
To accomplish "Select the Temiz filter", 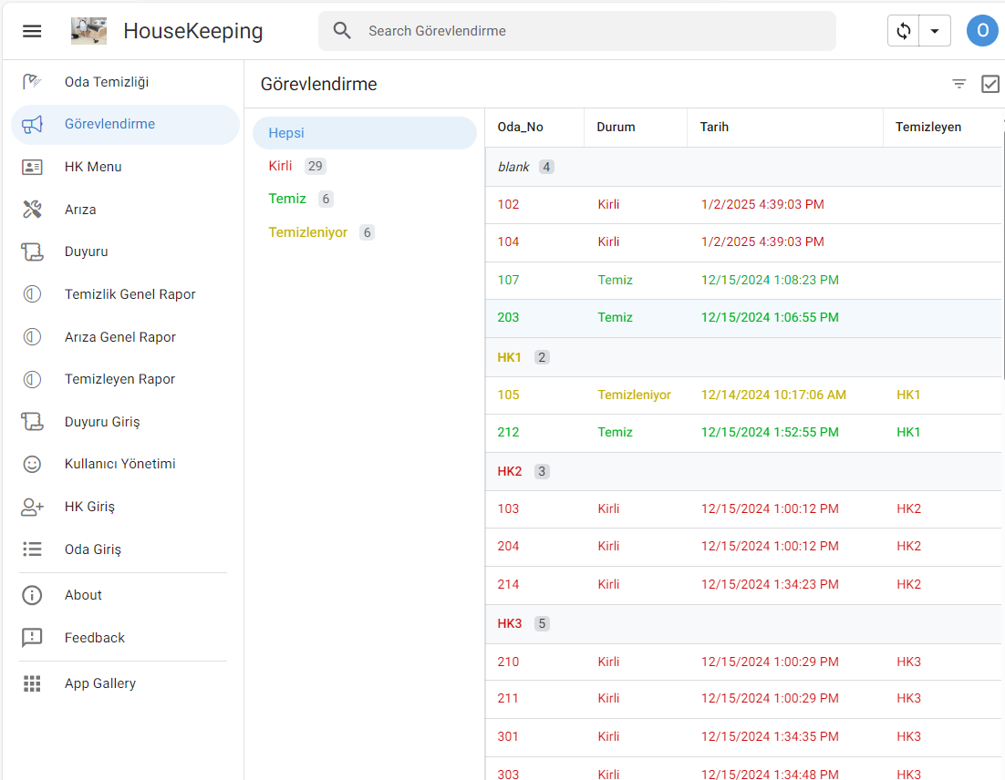I will coord(365,200).
